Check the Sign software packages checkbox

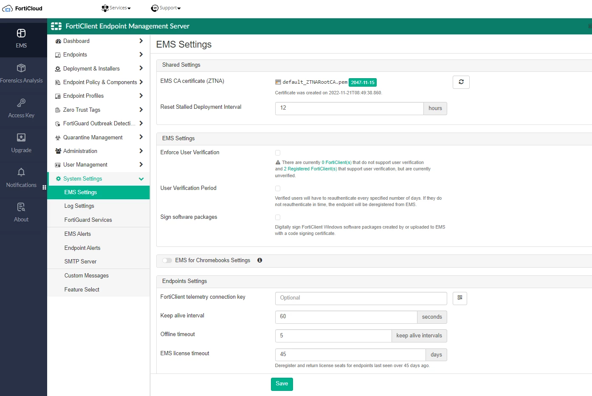click(278, 218)
